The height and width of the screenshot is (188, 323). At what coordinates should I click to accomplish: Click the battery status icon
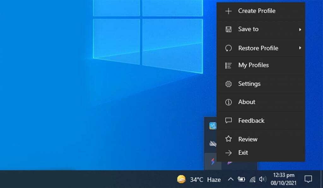(x=241, y=179)
